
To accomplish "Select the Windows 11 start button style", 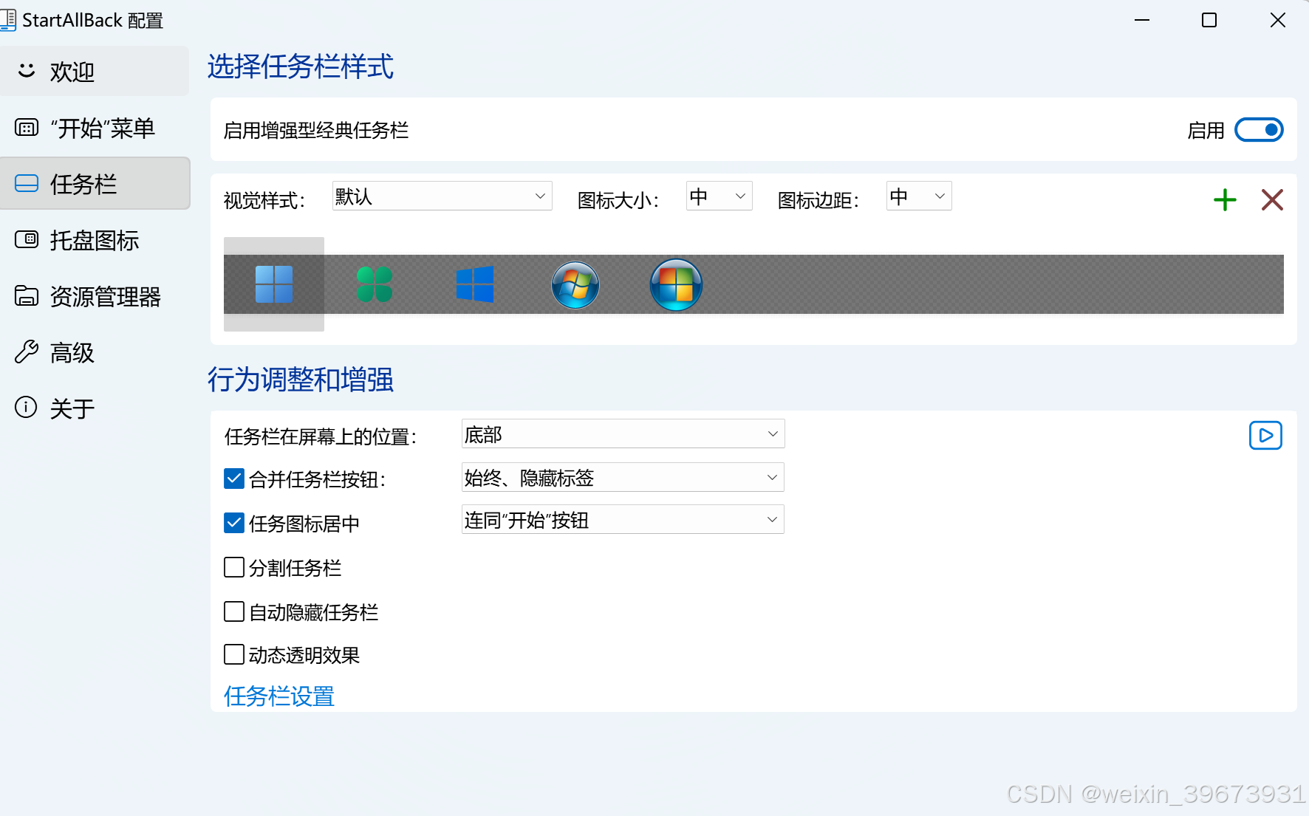I will (x=274, y=284).
